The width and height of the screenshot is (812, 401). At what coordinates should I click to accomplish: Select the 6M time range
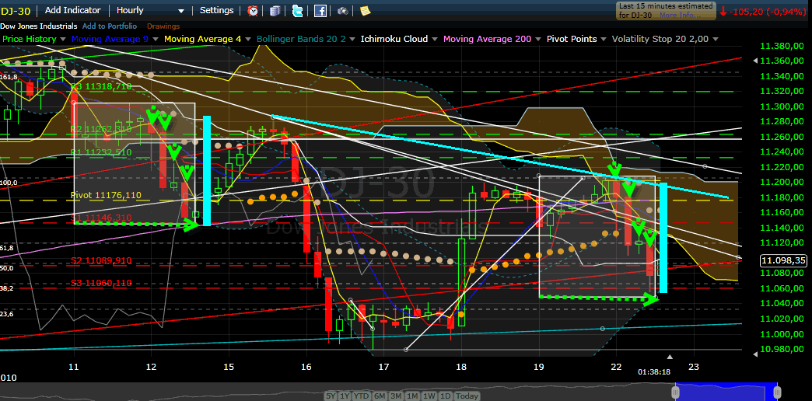point(380,396)
